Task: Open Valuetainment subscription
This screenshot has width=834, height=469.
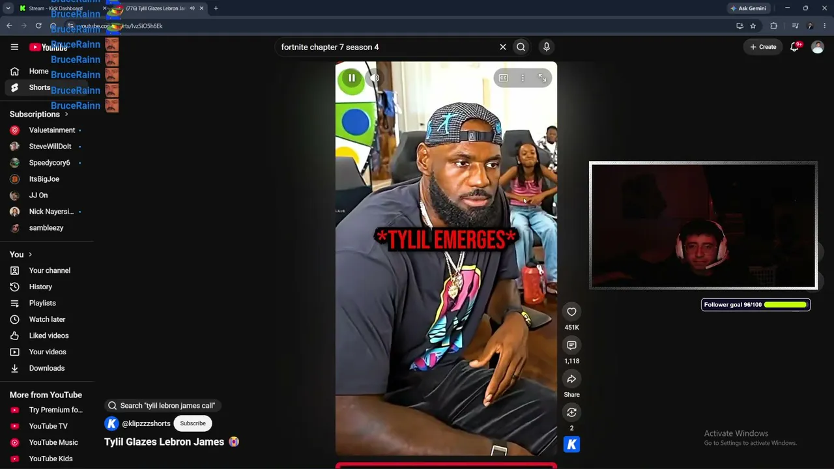Action: [x=47, y=130]
